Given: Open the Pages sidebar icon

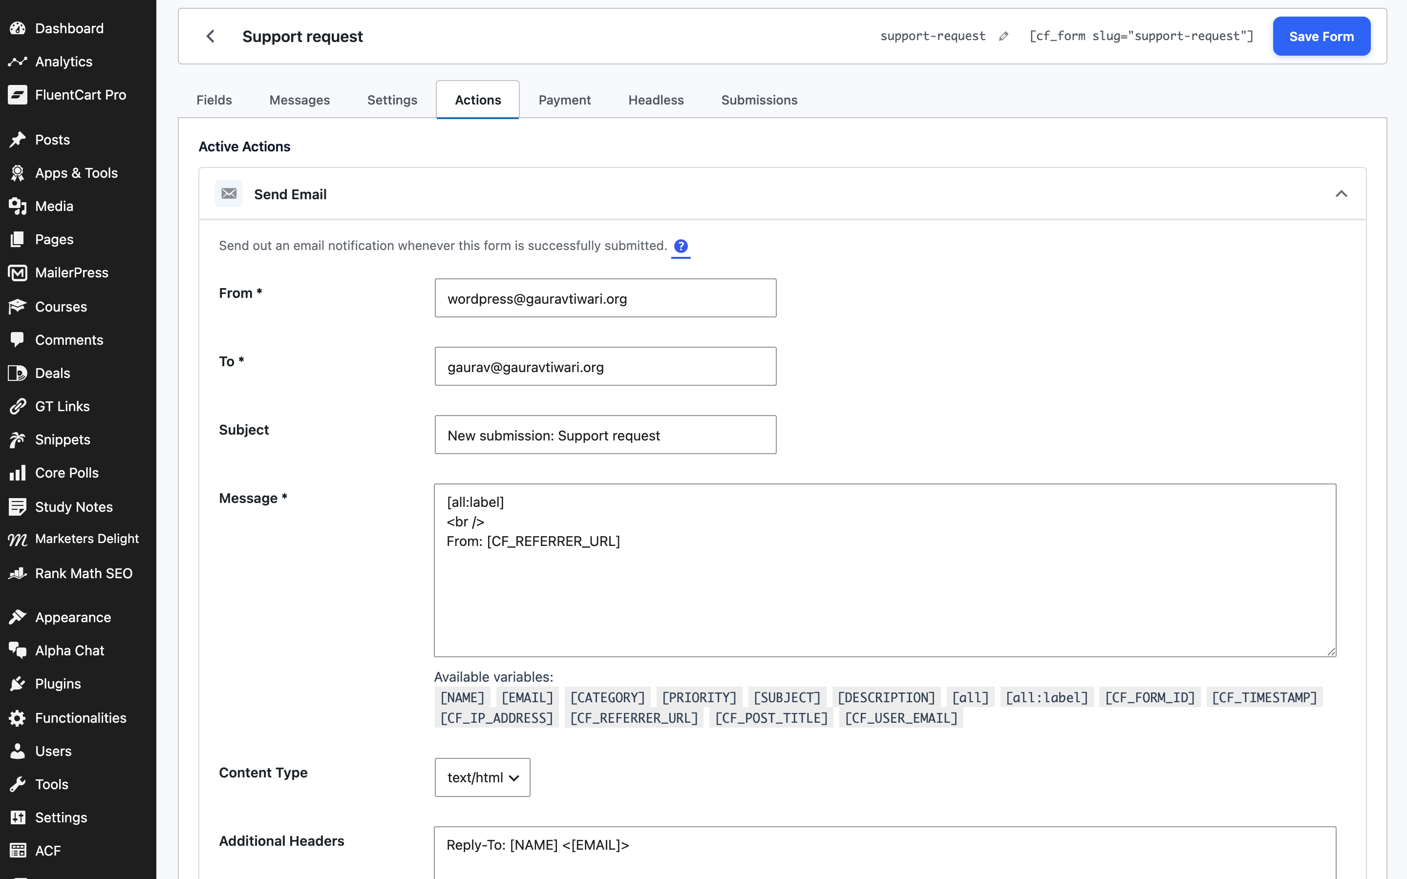Looking at the screenshot, I should click(18, 239).
